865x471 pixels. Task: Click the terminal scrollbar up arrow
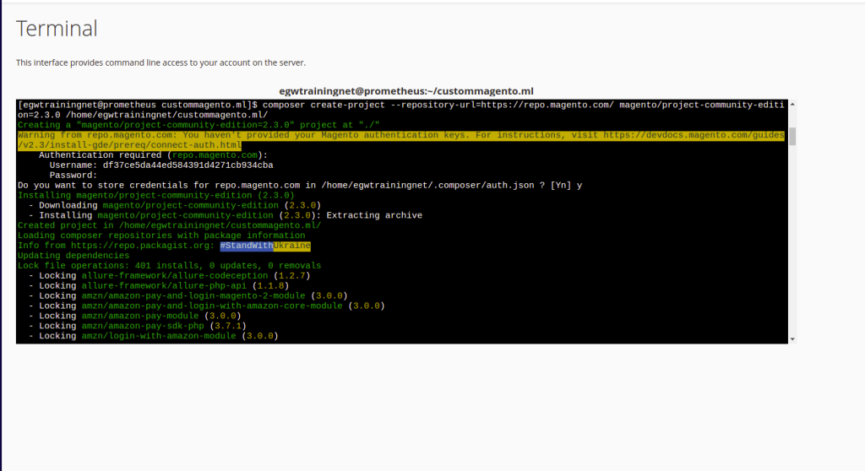click(792, 105)
